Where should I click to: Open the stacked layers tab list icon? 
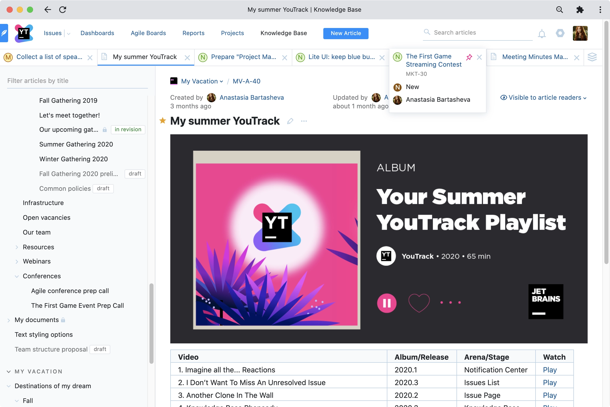click(592, 57)
